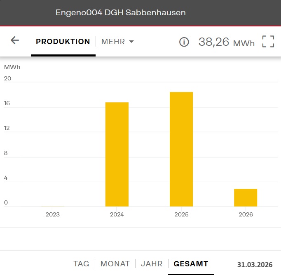Image resolution: width=281 pixels, height=275 pixels.
Task: Click the back arrow icon
Action: pyautogui.click(x=15, y=40)
